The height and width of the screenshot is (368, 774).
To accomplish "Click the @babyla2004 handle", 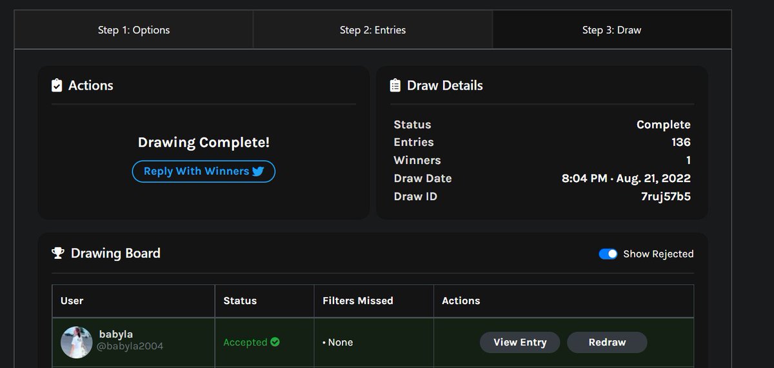I will pyautogui.click(x=130, y=347).
